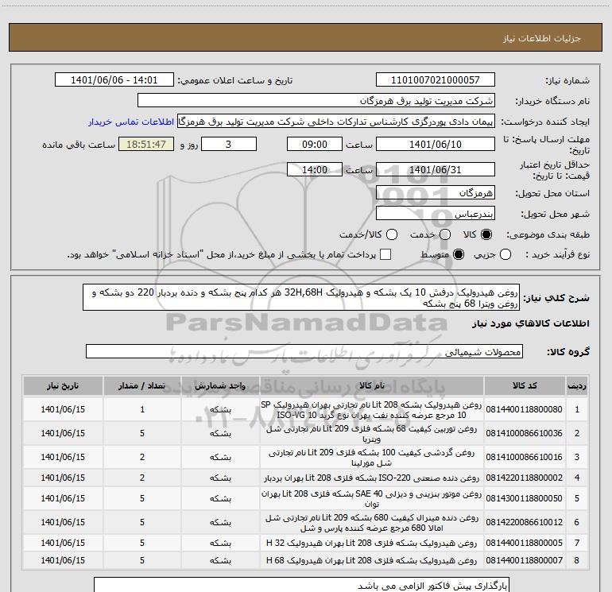Click the general description text box
Viewport: 612px width, 592px height.
coord(301,298)
